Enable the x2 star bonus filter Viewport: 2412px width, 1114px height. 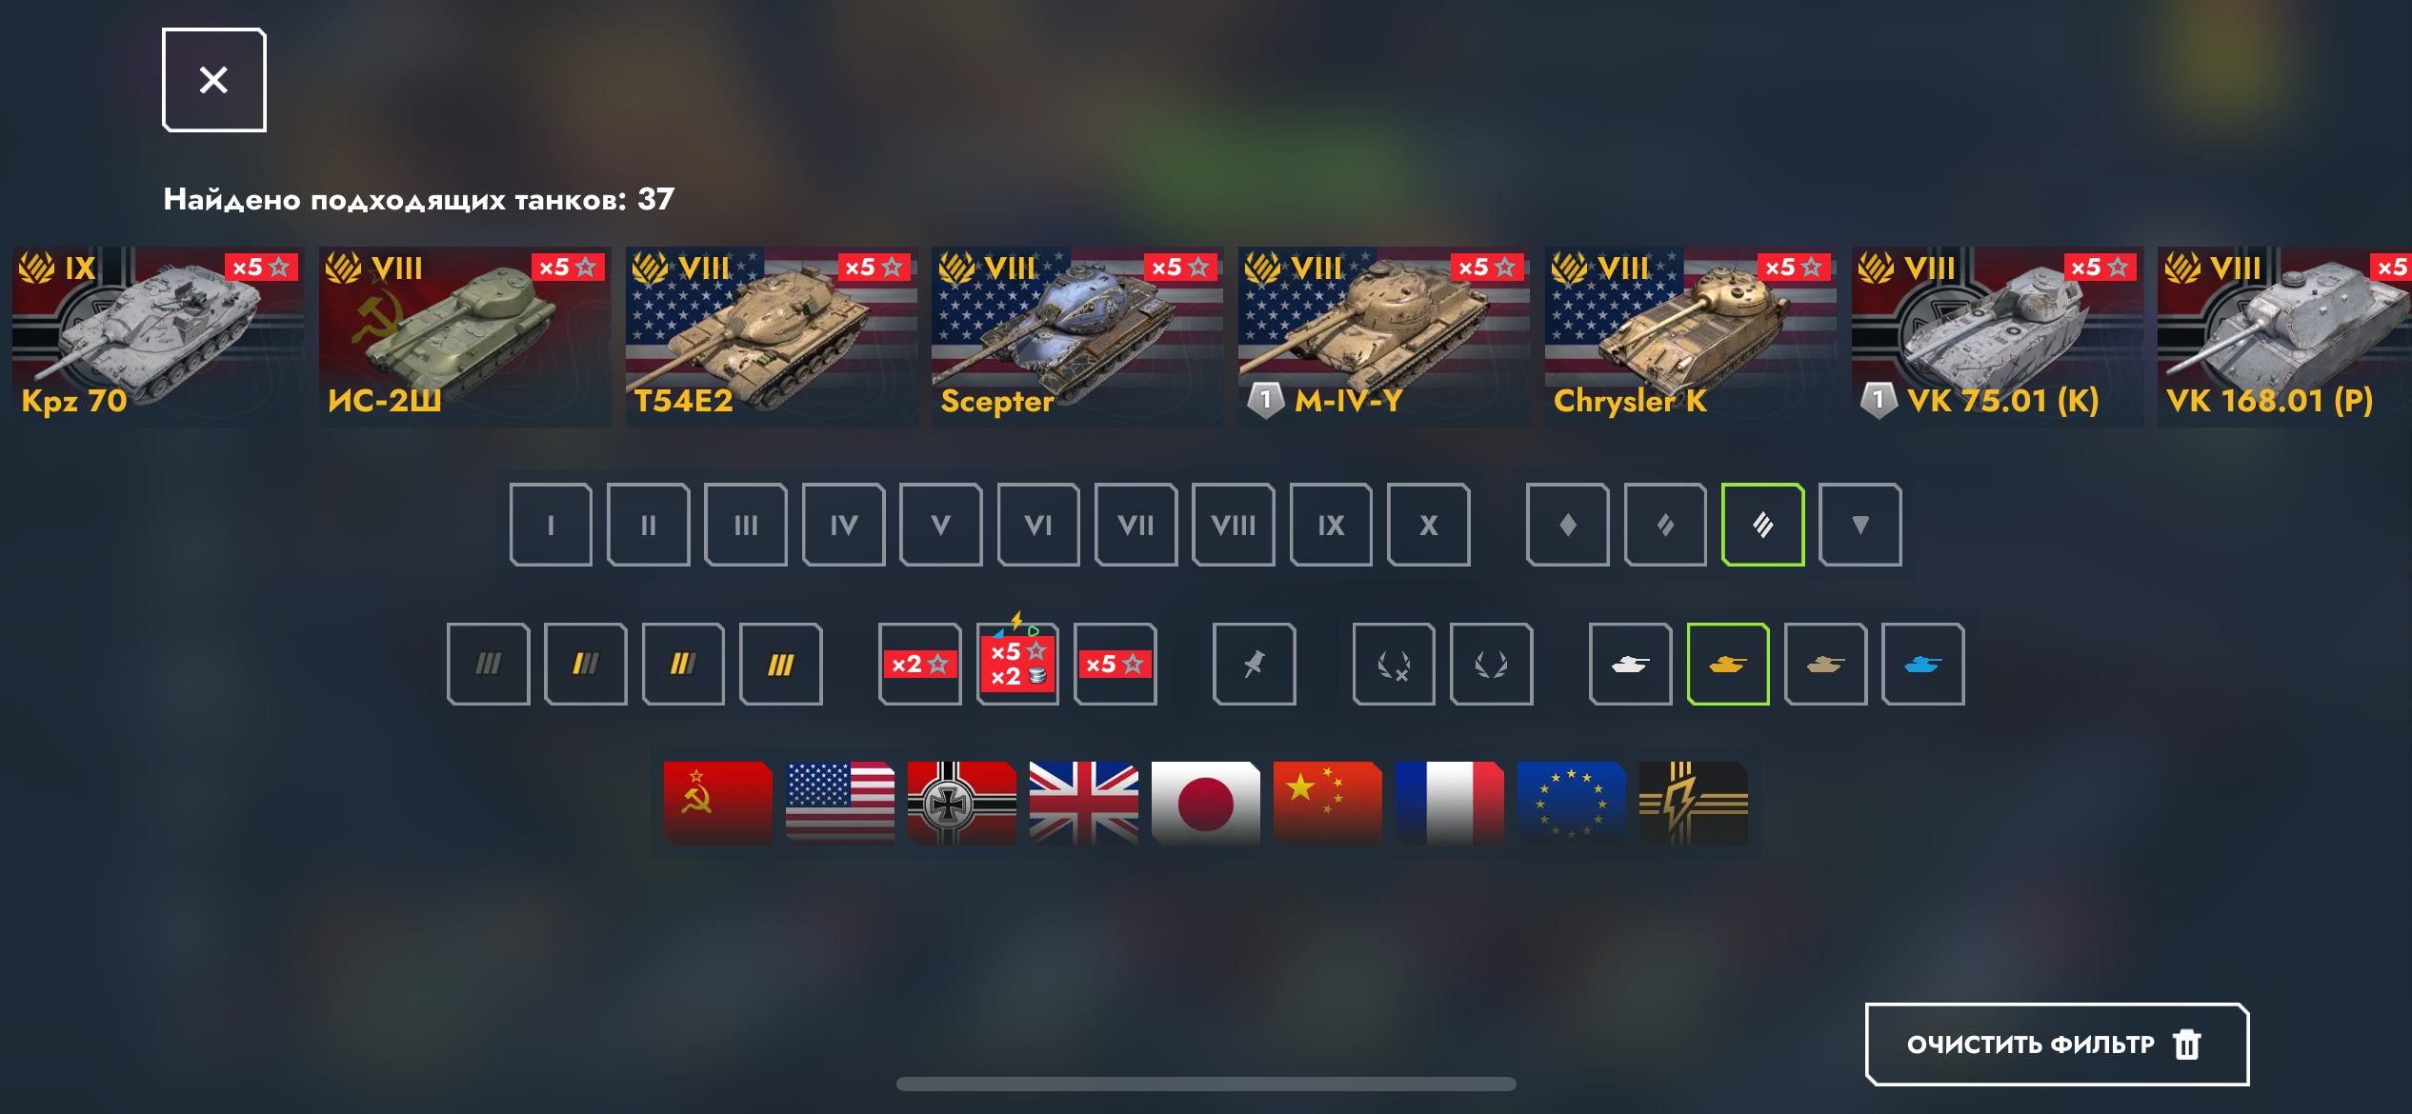click(920, 664)
